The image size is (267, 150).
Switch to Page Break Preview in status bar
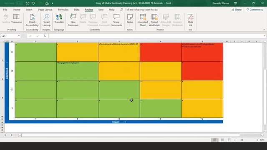(x=229, y=140)
